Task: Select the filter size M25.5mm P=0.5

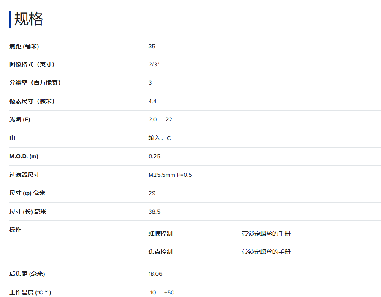Action: click(170, 175)
